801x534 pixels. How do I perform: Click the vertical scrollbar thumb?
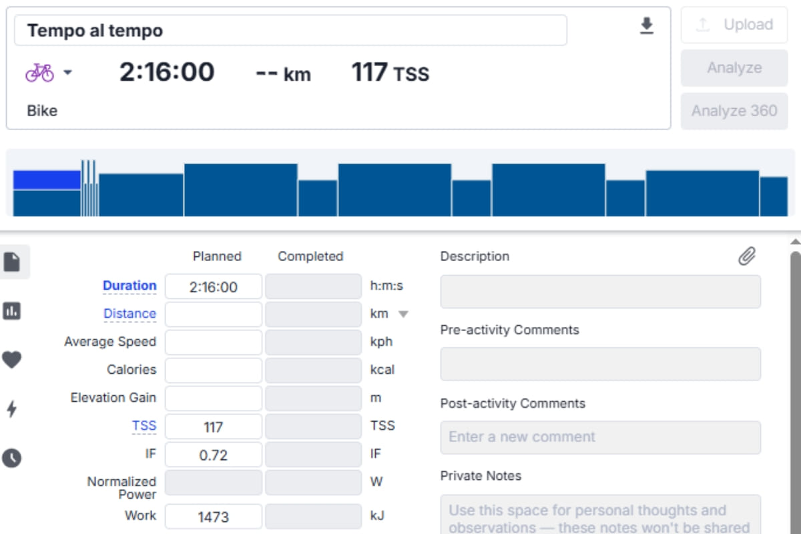[x=795, y=392]
